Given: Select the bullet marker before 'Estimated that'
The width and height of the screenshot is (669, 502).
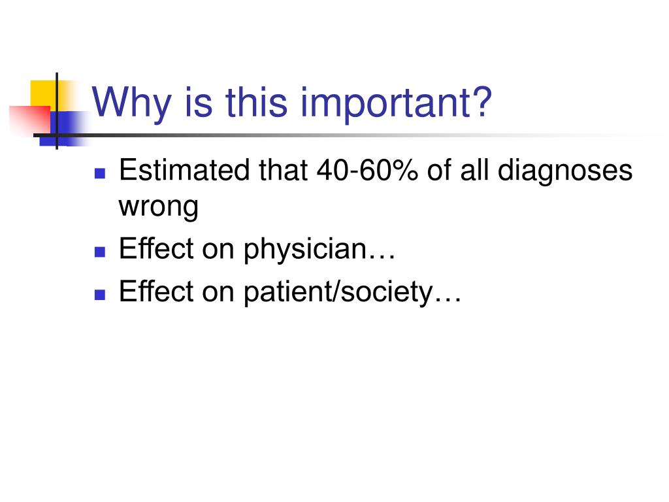Looking at the screenshot, I should click(100, 173).
